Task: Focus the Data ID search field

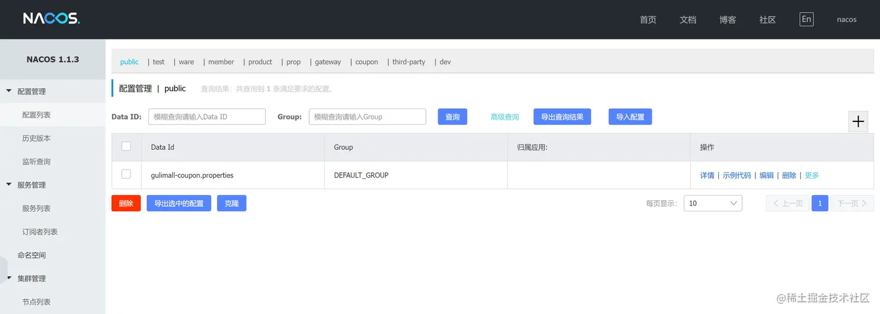Action: (x=207, y=117)
